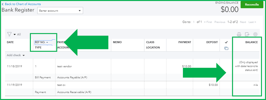This screenshot has height=100, width=266.
Task: Select the 11/19/2019 date cell
Action: click(x=14, y=85)
